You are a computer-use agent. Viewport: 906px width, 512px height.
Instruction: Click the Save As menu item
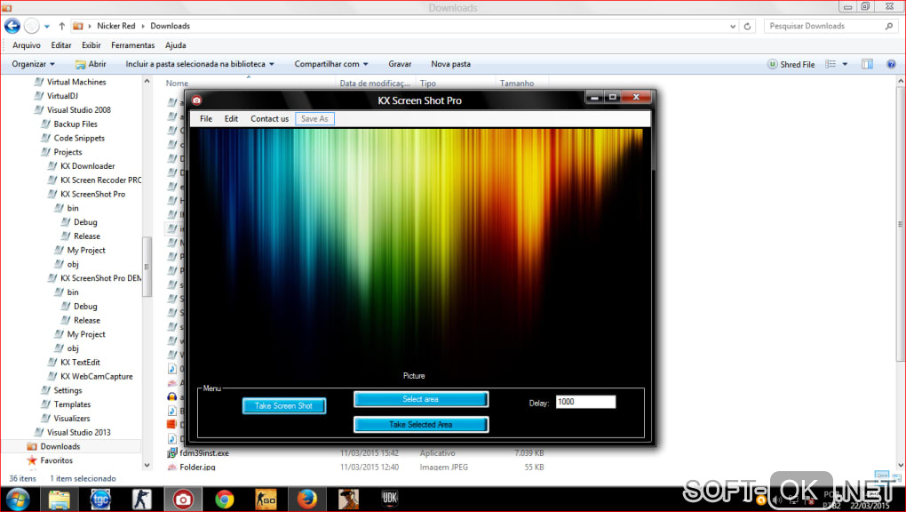(314, 118)
